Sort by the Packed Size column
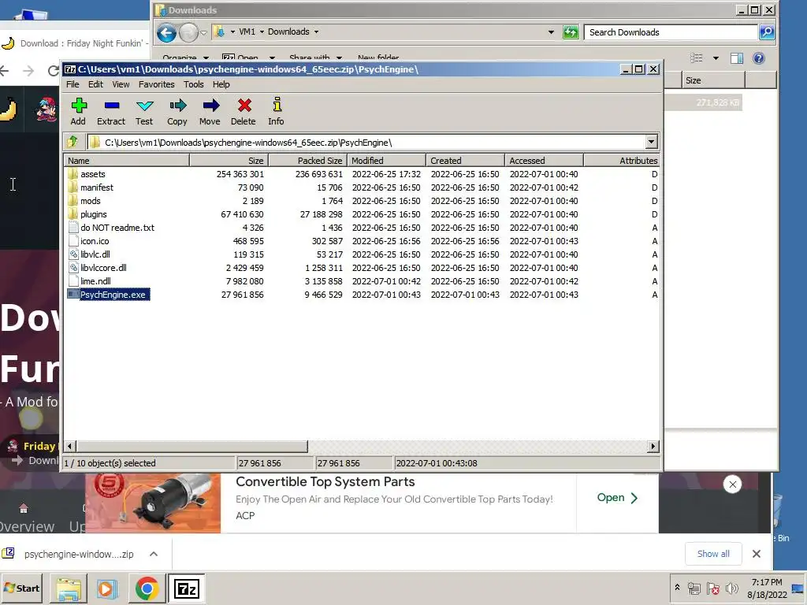 308,161
